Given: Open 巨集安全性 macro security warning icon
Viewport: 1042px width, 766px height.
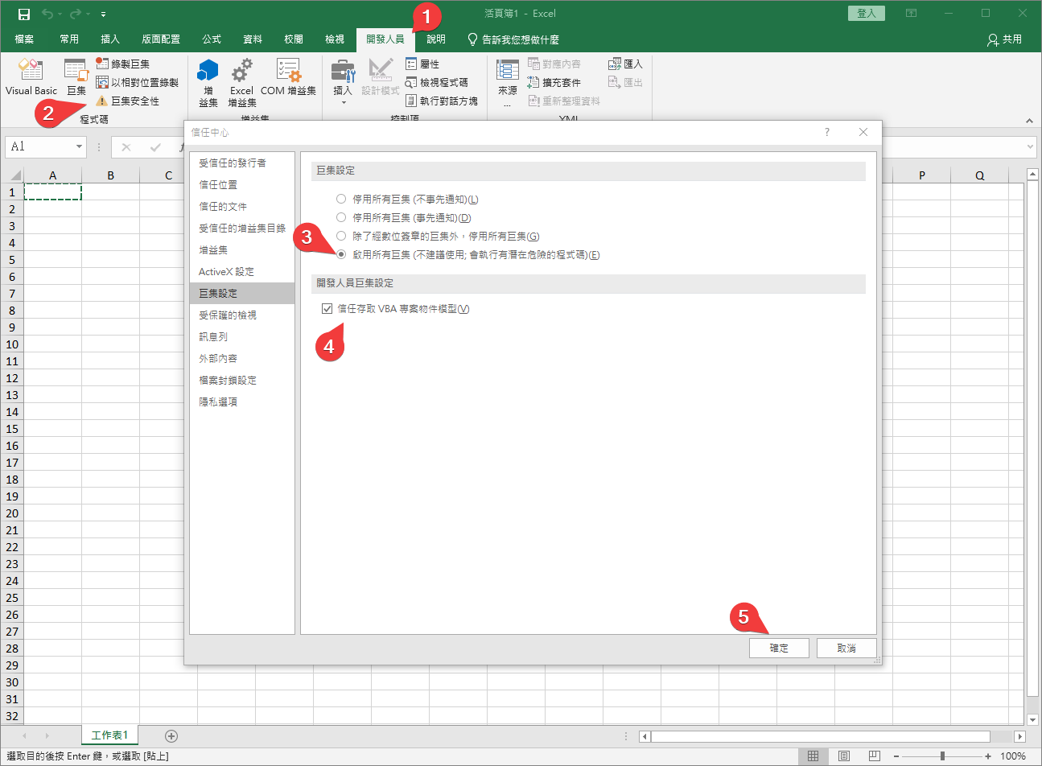Looking at the screenshot, I should click(102, 101).
